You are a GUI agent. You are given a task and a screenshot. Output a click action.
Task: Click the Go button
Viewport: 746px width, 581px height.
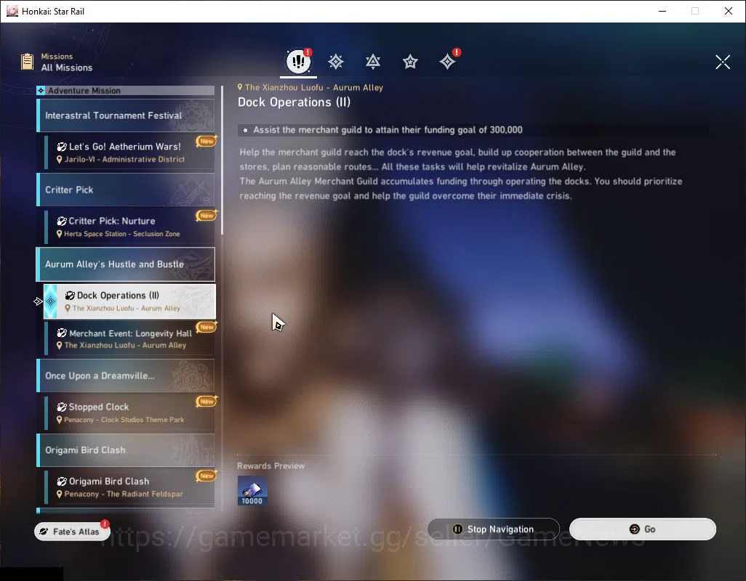click(642, 529)
